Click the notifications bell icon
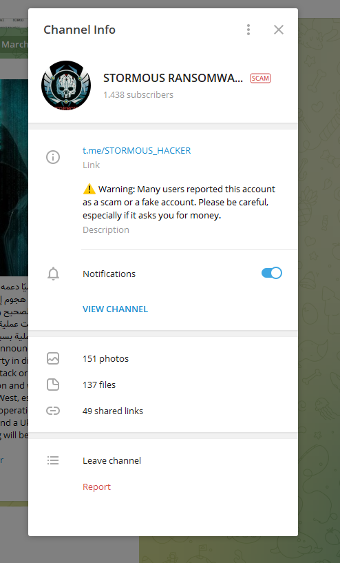Image resolution: width=340 pixels, height=563 pixels. pyautogui.click(x=53, y=274)
